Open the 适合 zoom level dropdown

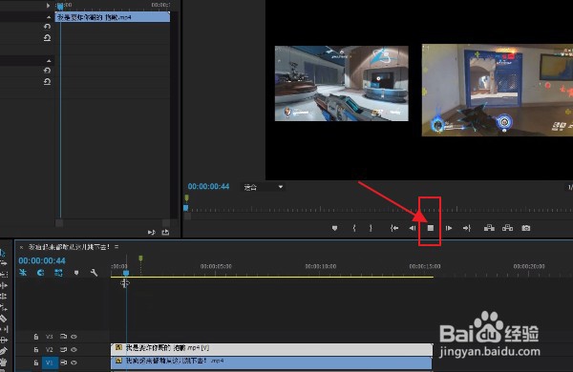click(264, 187)
